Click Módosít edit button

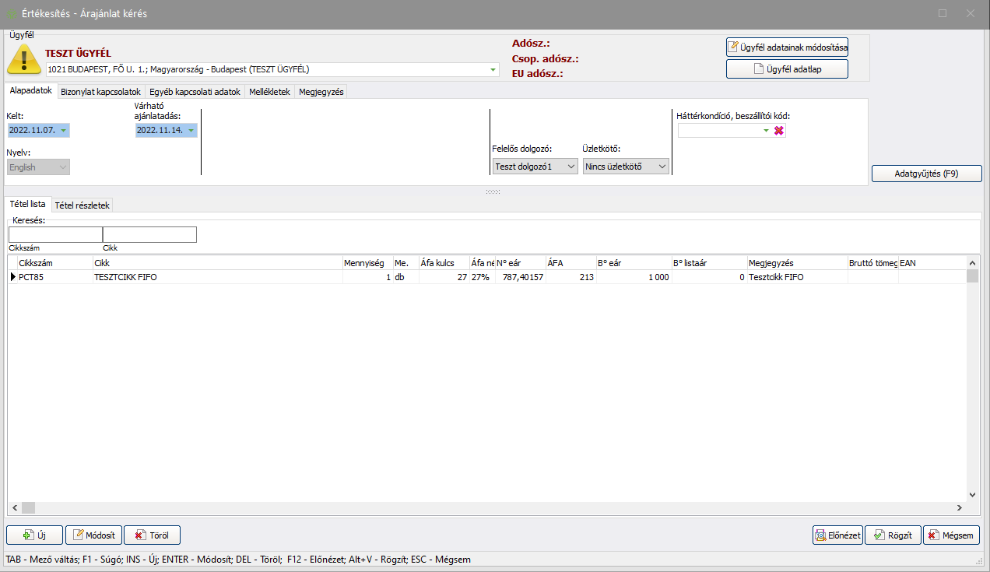pos(93,535)
